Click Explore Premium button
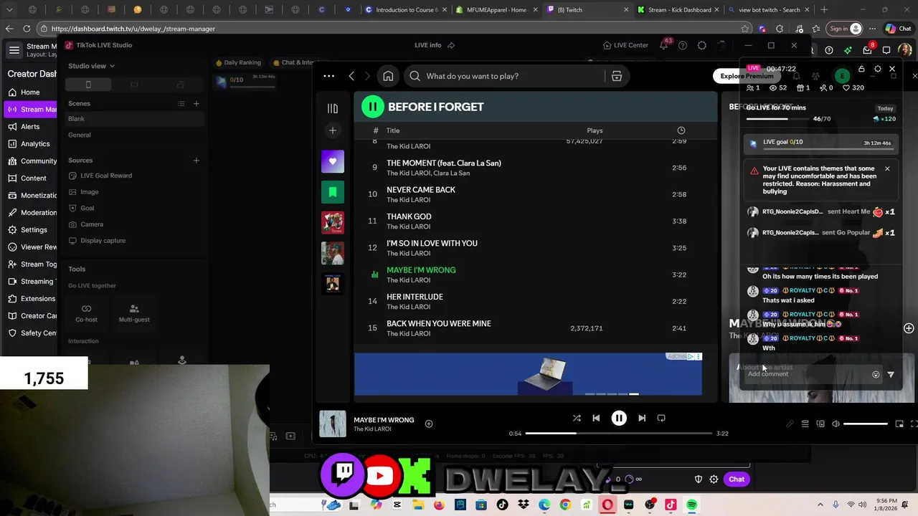The height and width of the screenshot is (516, 918). pos(747,76)
